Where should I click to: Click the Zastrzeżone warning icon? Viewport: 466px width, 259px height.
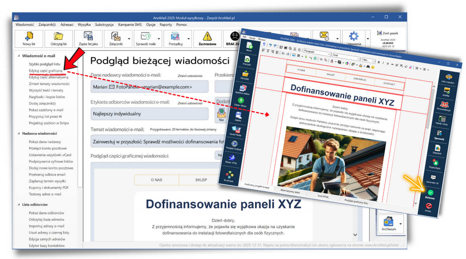point(207,38)
